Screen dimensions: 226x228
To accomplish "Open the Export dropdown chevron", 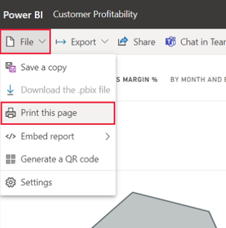I will point(105,42).
